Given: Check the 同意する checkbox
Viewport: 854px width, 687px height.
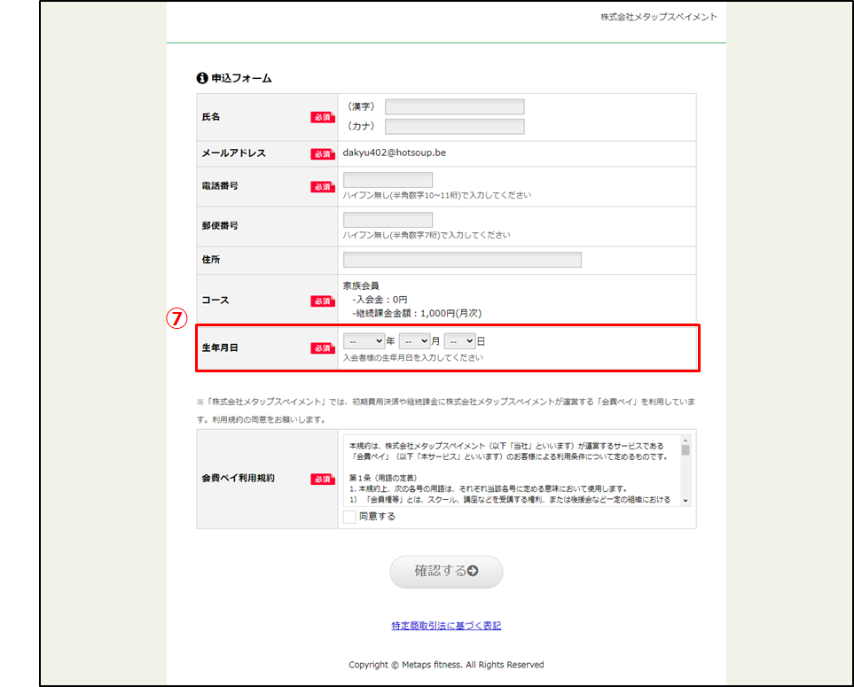Looking at the screenshot, I should tap(349, 517).
